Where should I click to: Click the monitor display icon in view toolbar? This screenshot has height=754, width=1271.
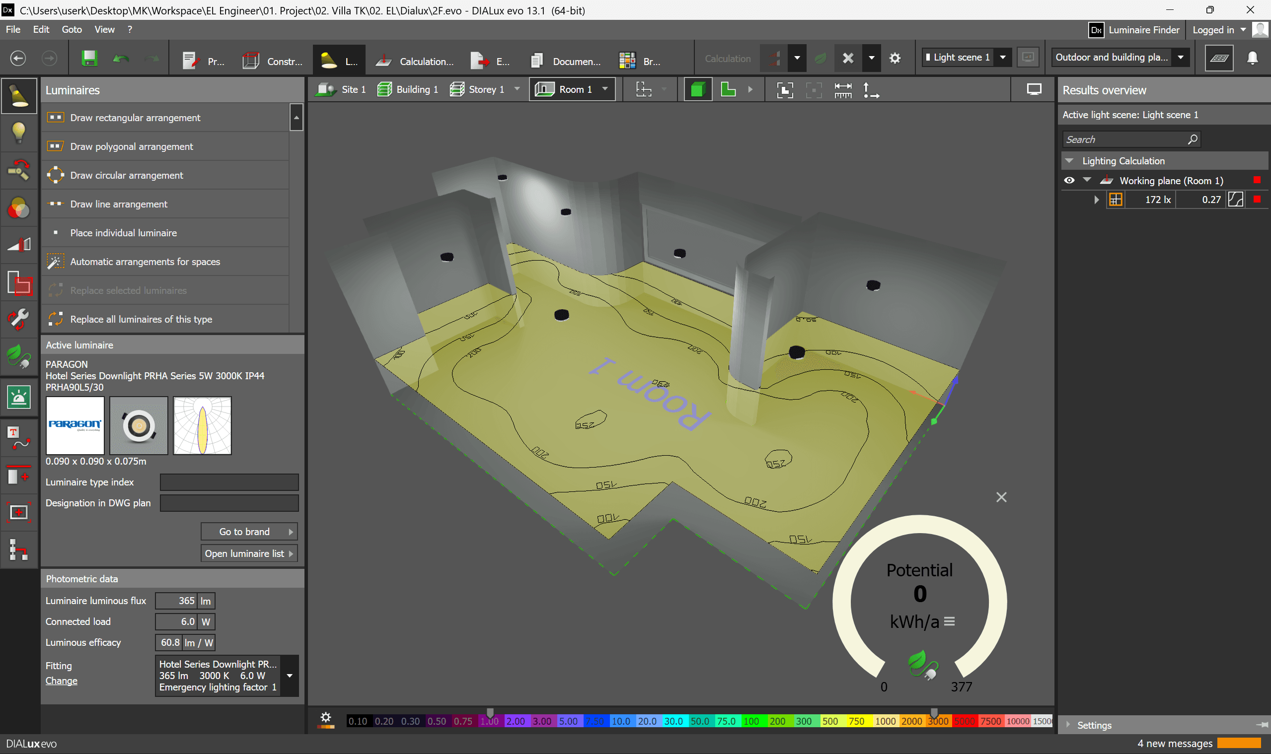(1034, 89)
